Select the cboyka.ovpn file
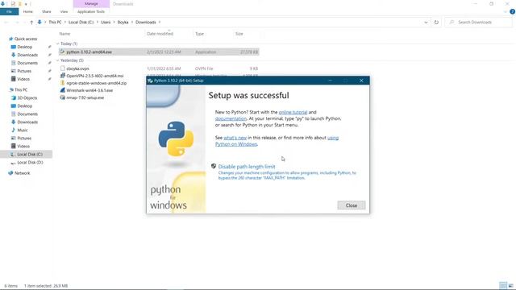 (x=77, y=68)
